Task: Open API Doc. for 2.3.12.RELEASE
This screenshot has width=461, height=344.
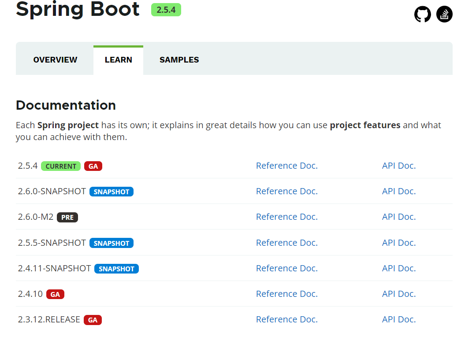Action: [x=399, y=319]
